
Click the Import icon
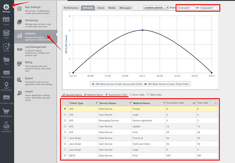19,93
